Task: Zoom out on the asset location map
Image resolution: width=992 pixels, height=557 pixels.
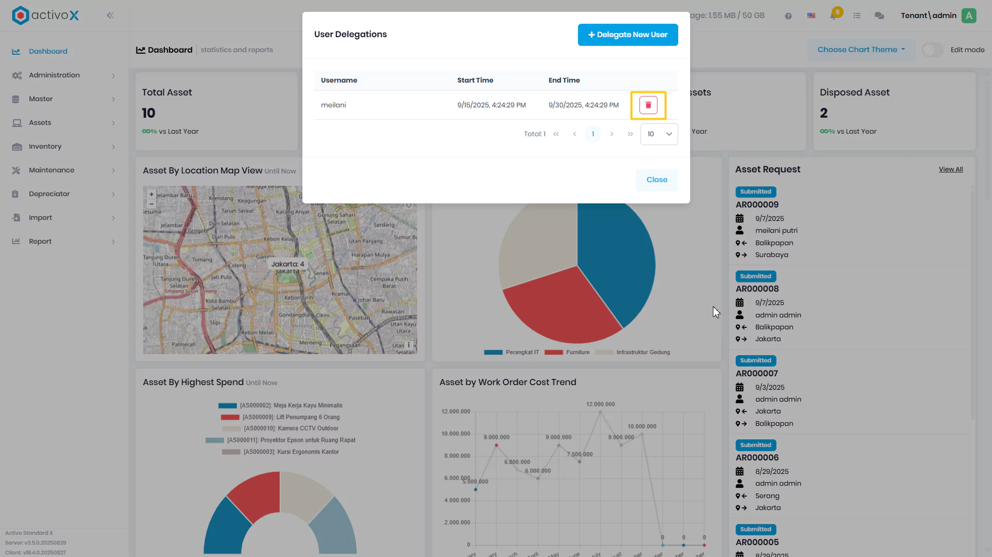Action: (x=151, y=204)
